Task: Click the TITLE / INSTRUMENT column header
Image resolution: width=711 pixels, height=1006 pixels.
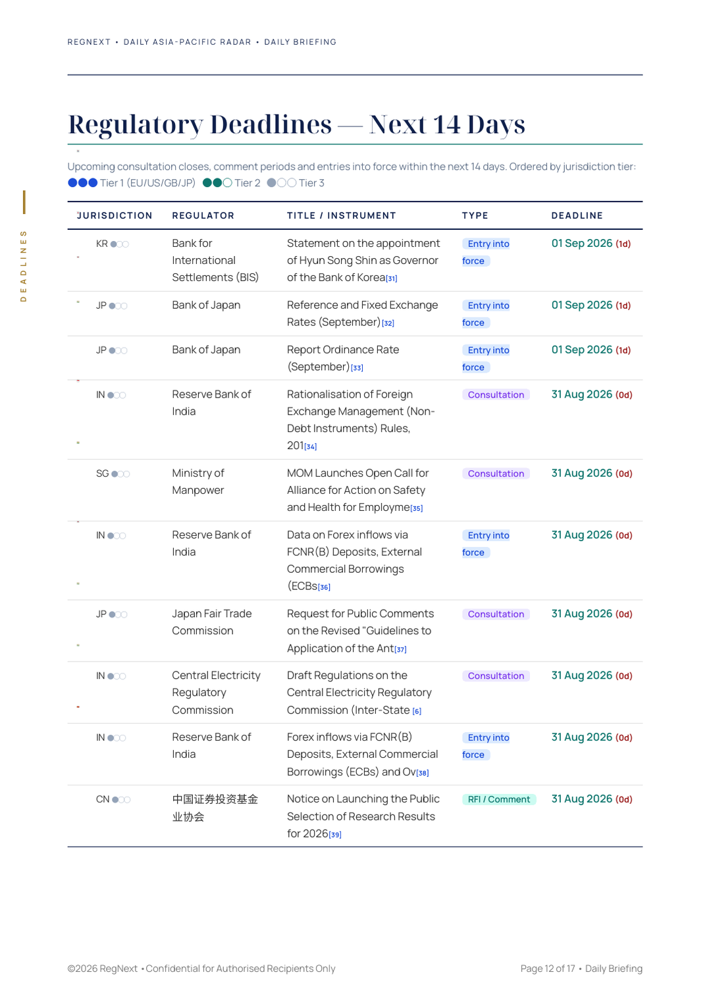Action: (x=342, y=216)
